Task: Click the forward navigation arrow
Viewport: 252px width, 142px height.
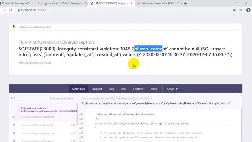Action: click(x=4, y=10)
